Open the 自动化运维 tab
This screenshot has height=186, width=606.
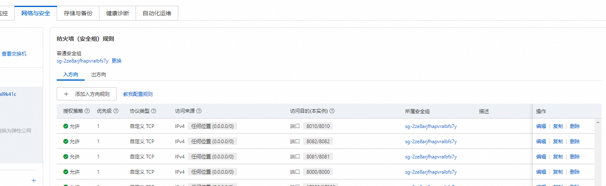[x=157, y=13]
